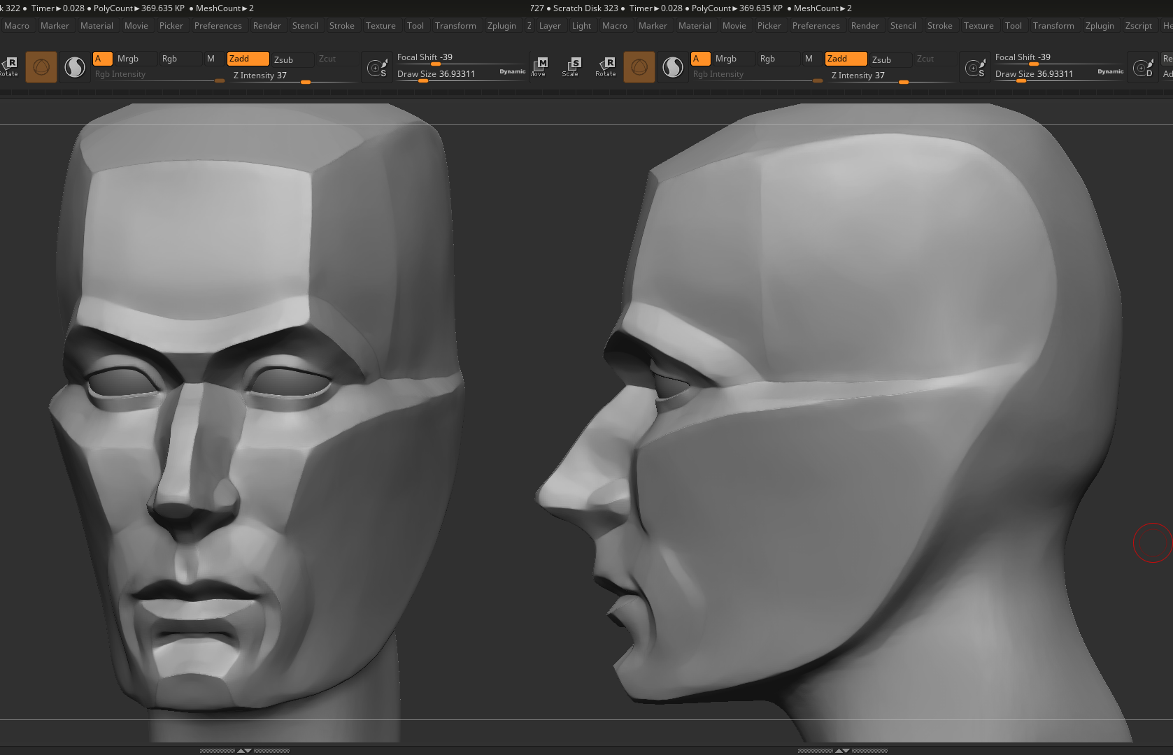The image size is (1173, 755).
Task: Click the Rotate icon beside Scale
Action: [606, 66]
